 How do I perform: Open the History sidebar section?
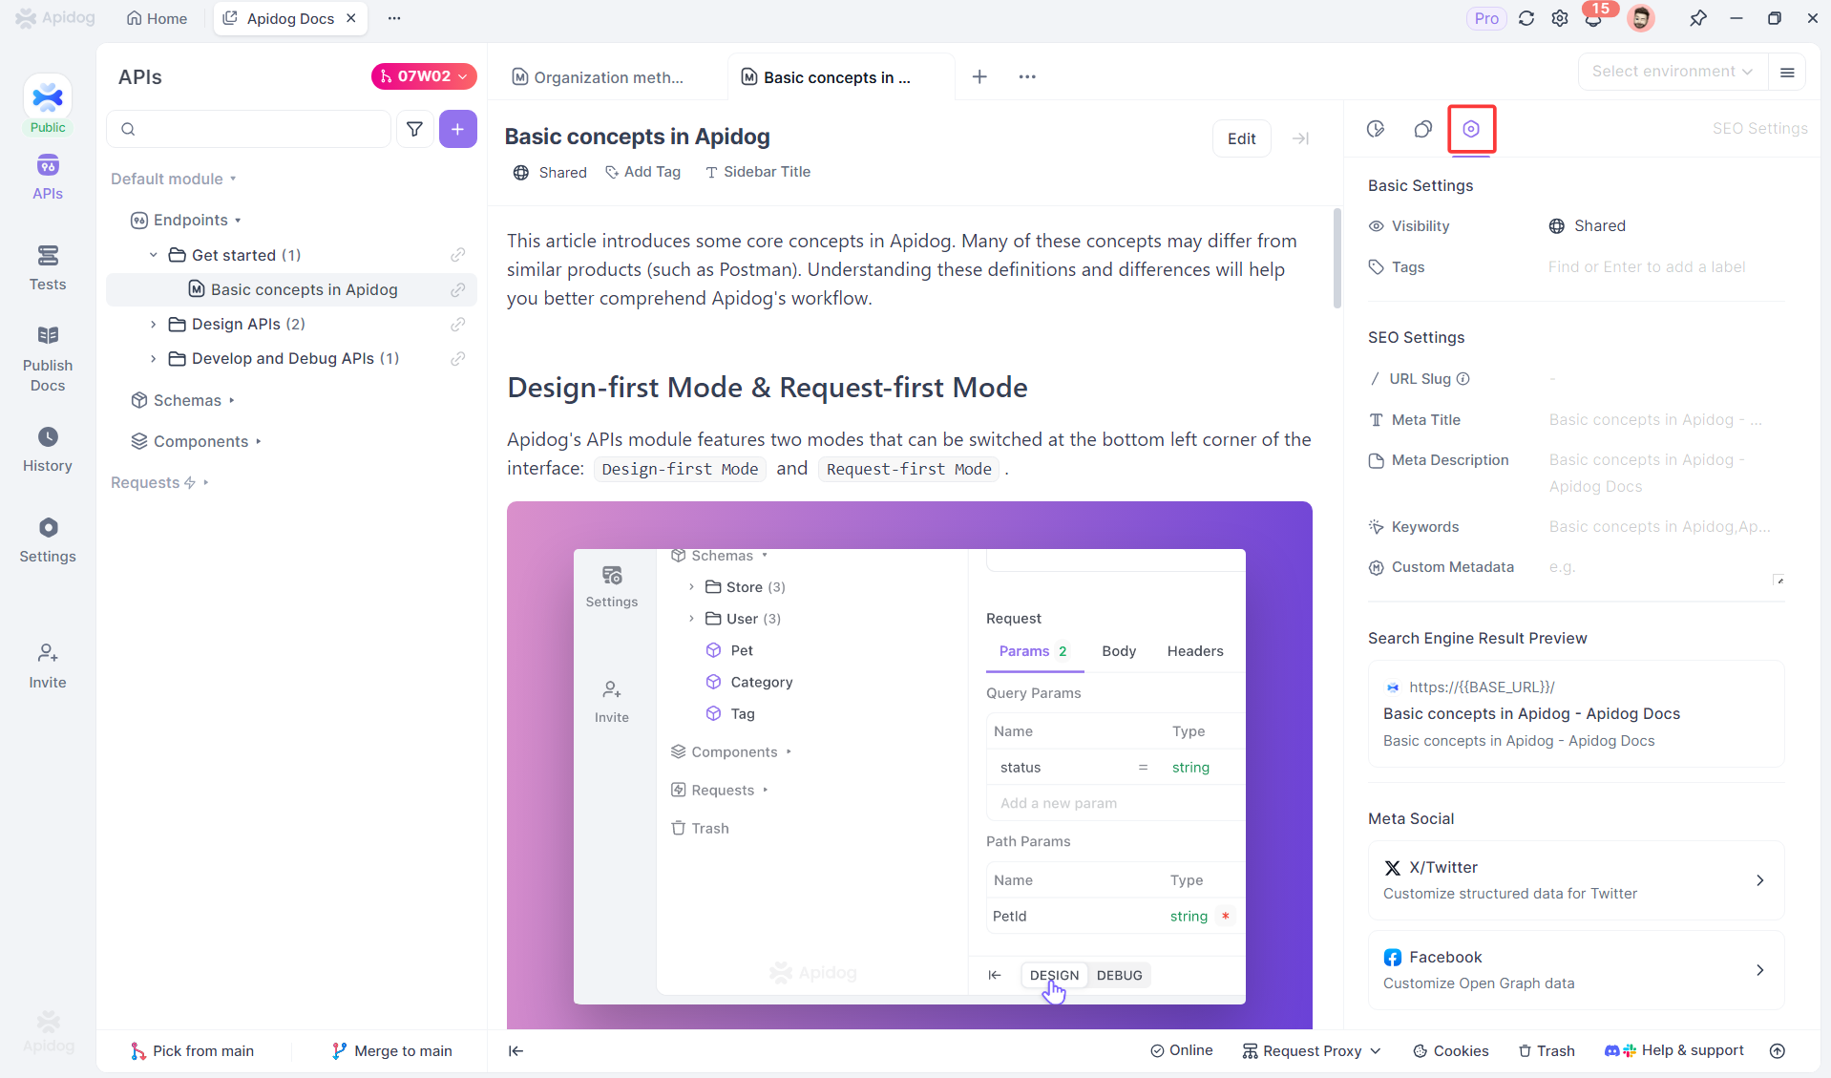[48, 449]
